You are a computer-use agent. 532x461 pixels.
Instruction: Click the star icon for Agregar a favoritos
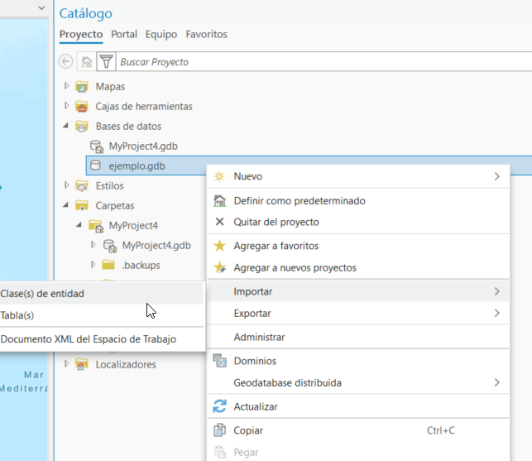(219, 246)
